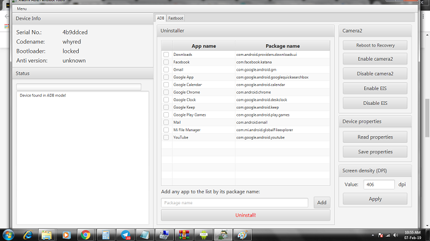Select package com.google.android.youtube cell
Viewport: 430px width, 241px height.
point(283,137)
